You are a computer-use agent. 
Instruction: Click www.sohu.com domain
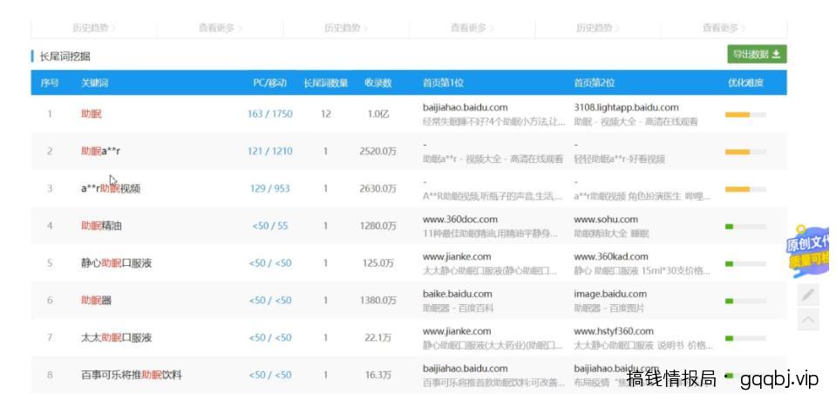pos(606,219)
